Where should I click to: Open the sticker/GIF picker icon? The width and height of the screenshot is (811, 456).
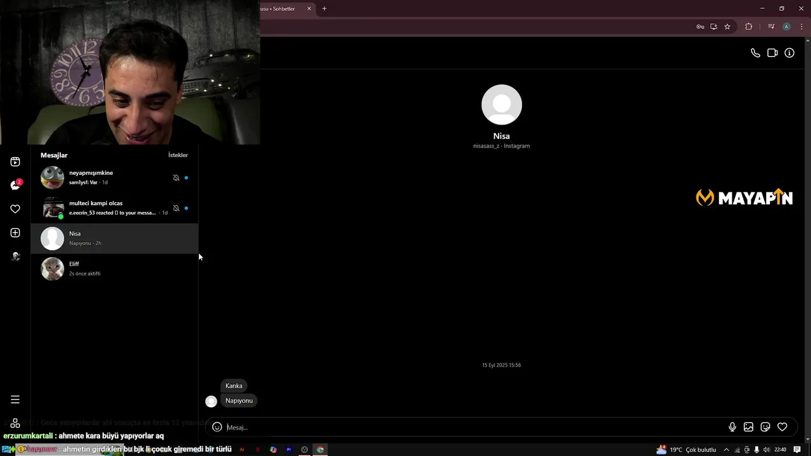[765, 427]
